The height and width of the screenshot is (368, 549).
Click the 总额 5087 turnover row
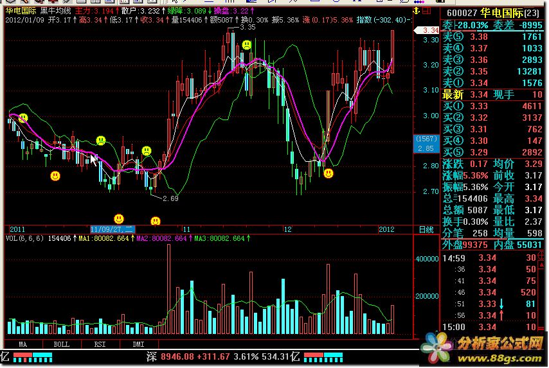point(465,209)
